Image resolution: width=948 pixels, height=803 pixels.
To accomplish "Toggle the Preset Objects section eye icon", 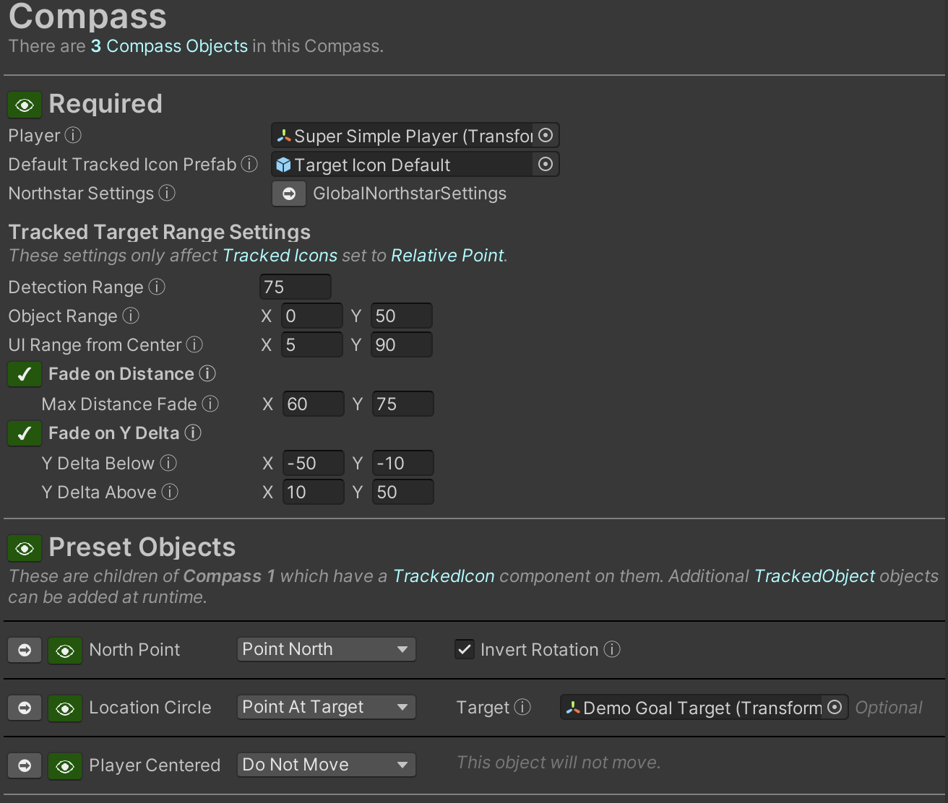I will tap(25, 549).
